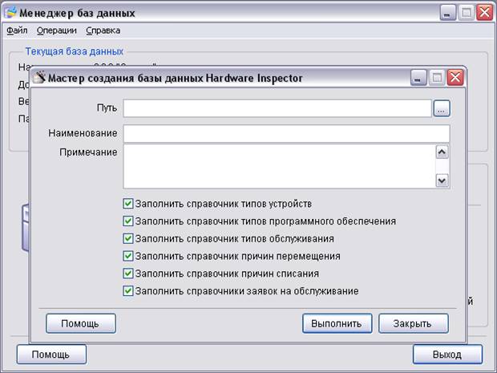Toggle Заполнить справочник причин списания checkbox

tap(128, 274)
